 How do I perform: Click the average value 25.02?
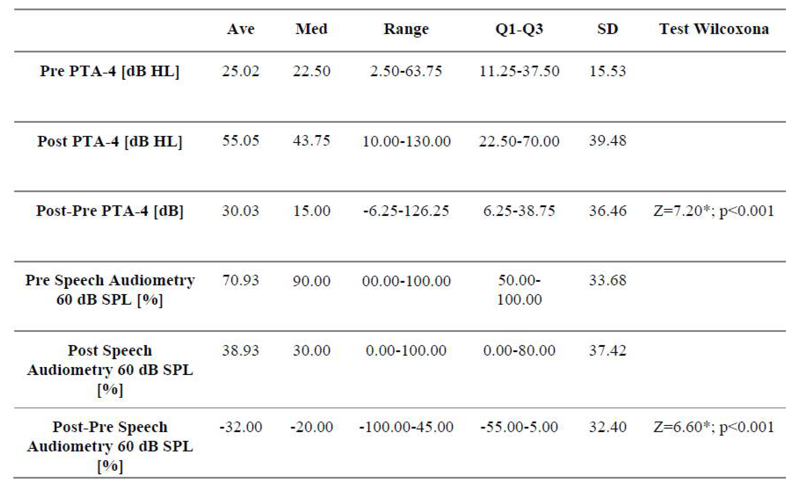pyautogui.click(x=240, y=71)
